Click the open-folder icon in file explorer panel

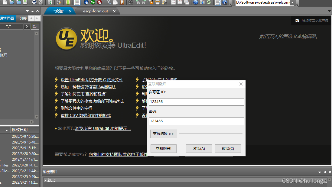(x=35, y=27)
